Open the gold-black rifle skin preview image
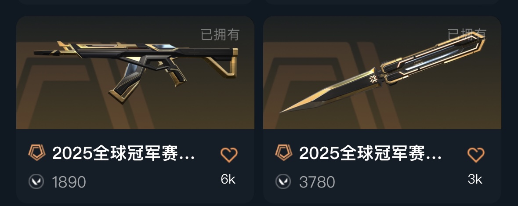The height and width of the screenshot is (206, 518). pyautogui.click(x=135, y=72)
